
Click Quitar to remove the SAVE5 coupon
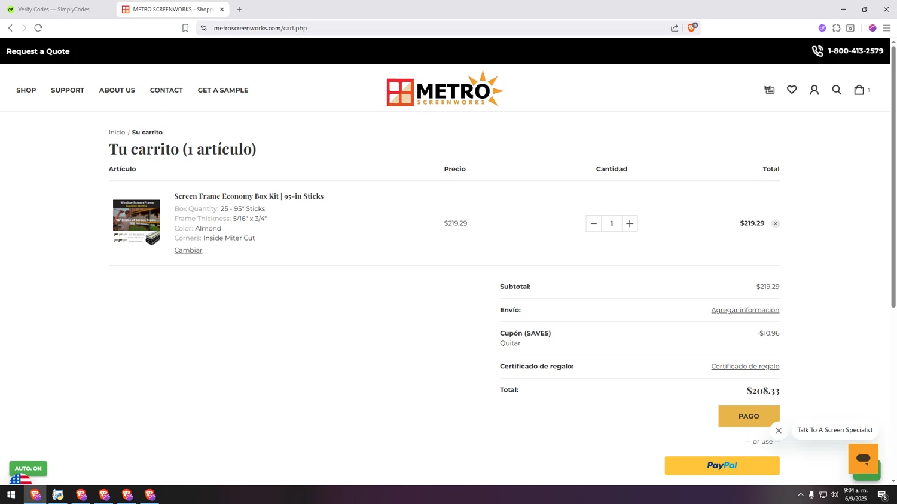(510, 343)
